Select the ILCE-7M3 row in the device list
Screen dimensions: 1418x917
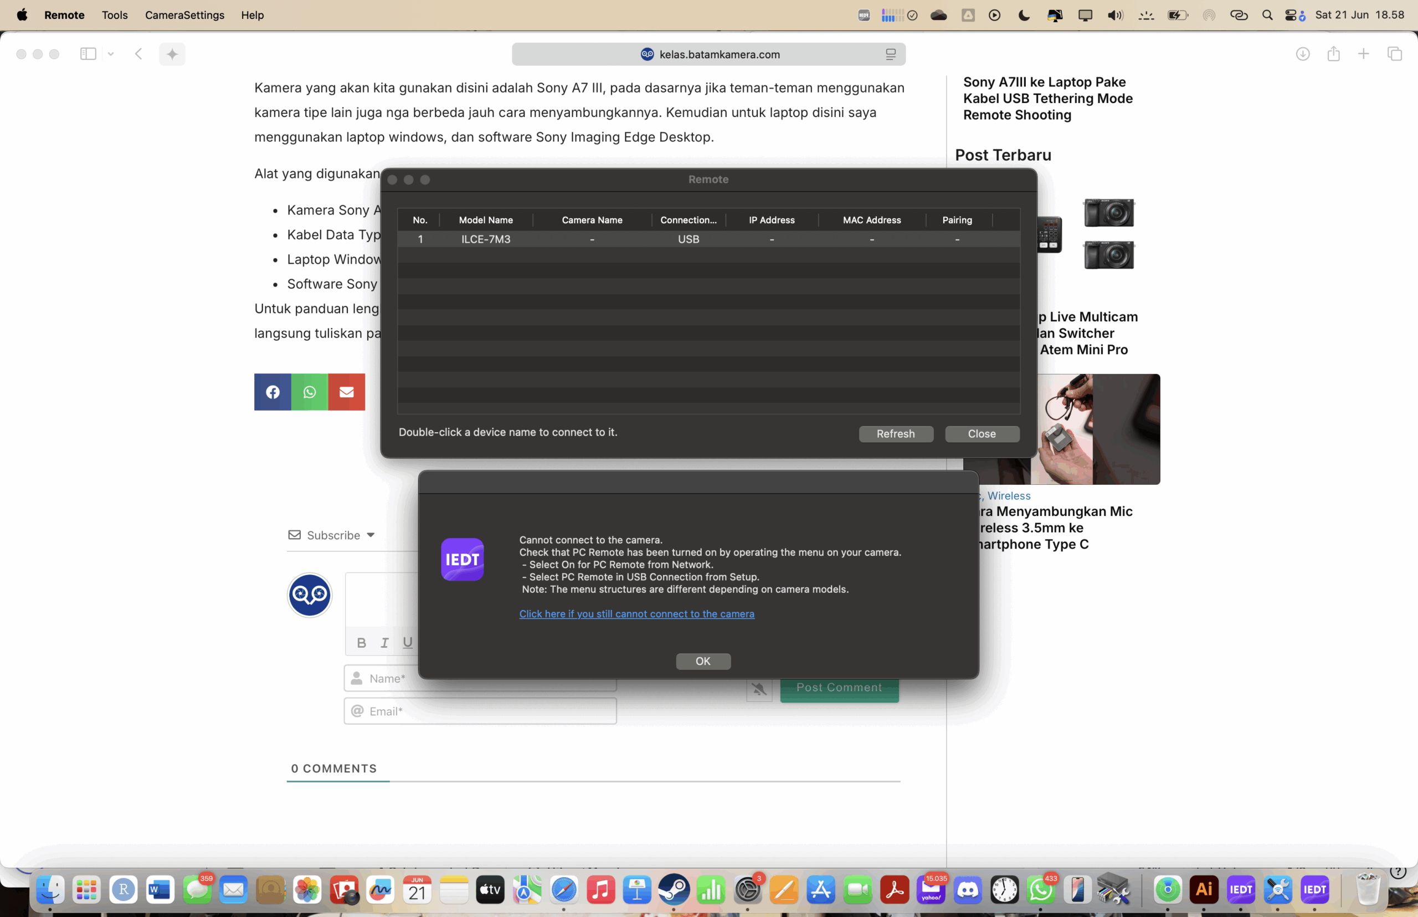point(708,239)
